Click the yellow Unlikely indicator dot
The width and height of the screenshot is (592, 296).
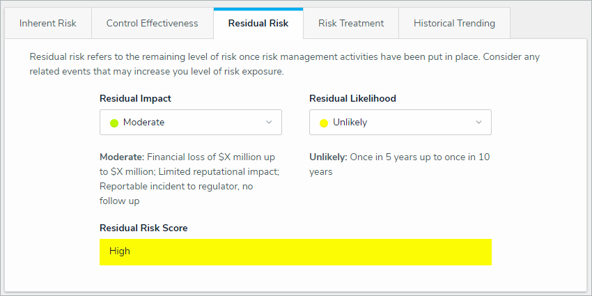point(324,123)
